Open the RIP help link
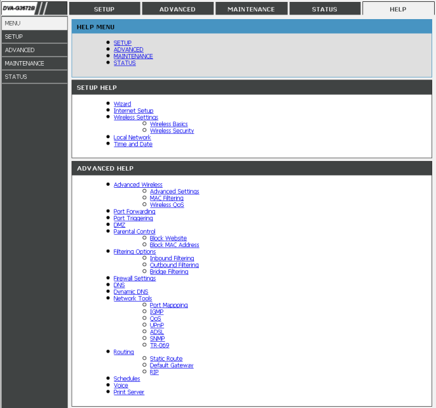This screenshot has height=408, width=436. (154, 372)
